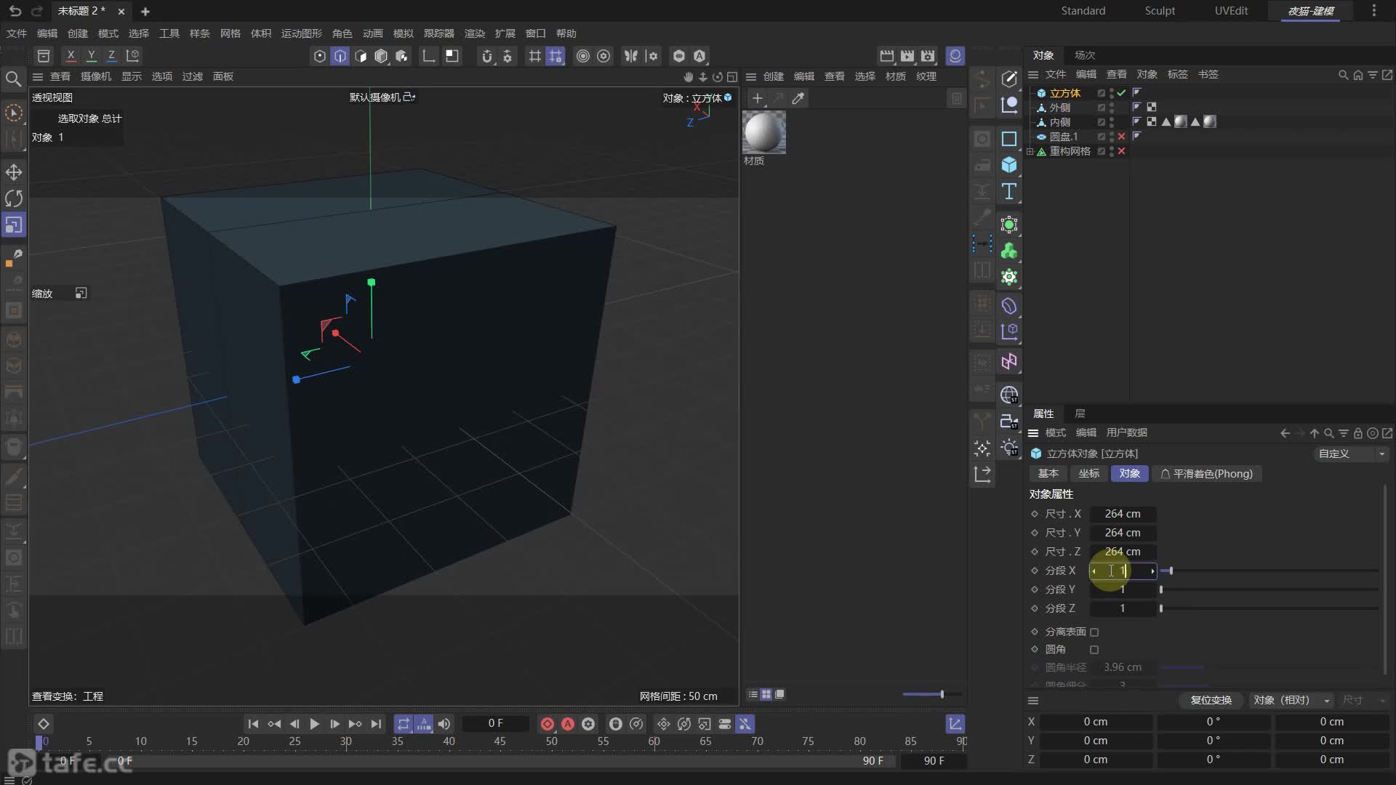Open the 自定义 dropdown in attributes

(1352, 454)
